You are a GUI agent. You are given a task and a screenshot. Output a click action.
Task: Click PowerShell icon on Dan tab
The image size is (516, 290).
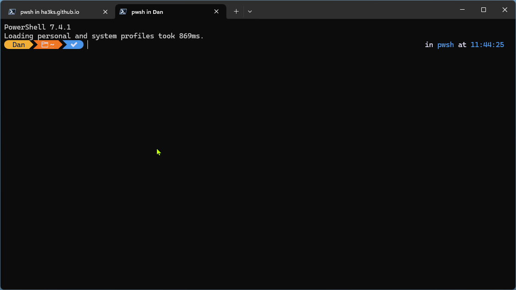point(123,12)
